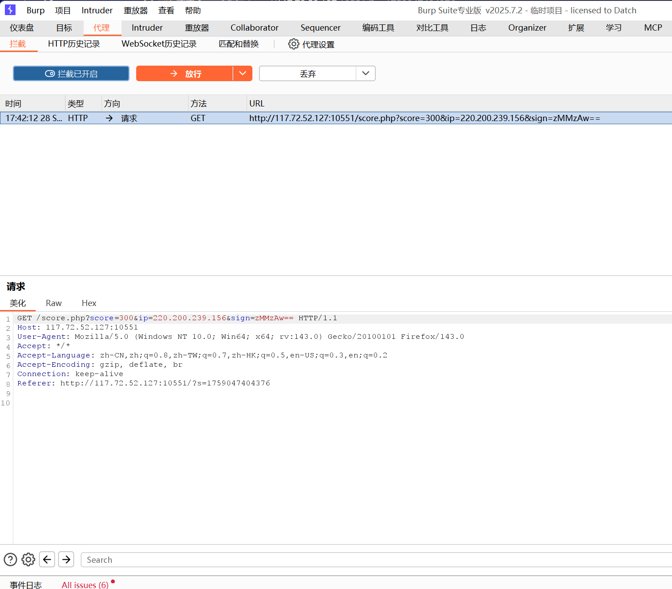
Task: Switch to the 目标 tab
Action: [x=64, y=27]
